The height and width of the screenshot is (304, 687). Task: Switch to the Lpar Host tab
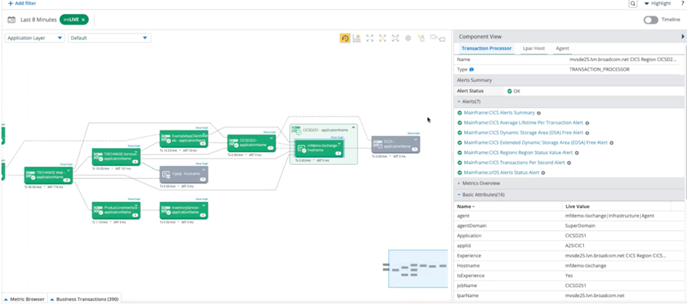(534, 49)
